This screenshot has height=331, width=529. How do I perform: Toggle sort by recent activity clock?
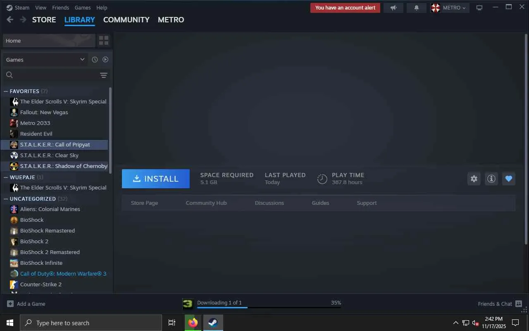(95, 60)
